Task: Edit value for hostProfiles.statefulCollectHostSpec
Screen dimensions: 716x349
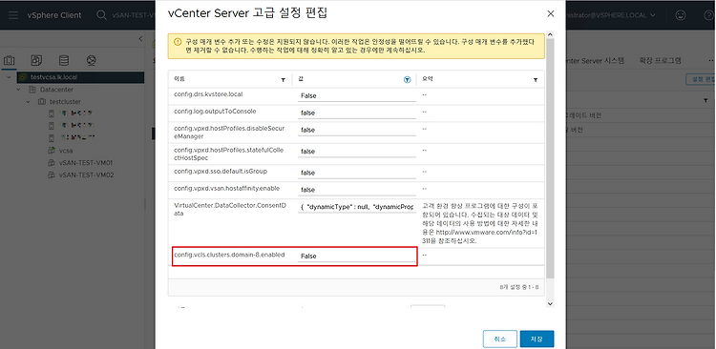Action: tap(356, 152)
